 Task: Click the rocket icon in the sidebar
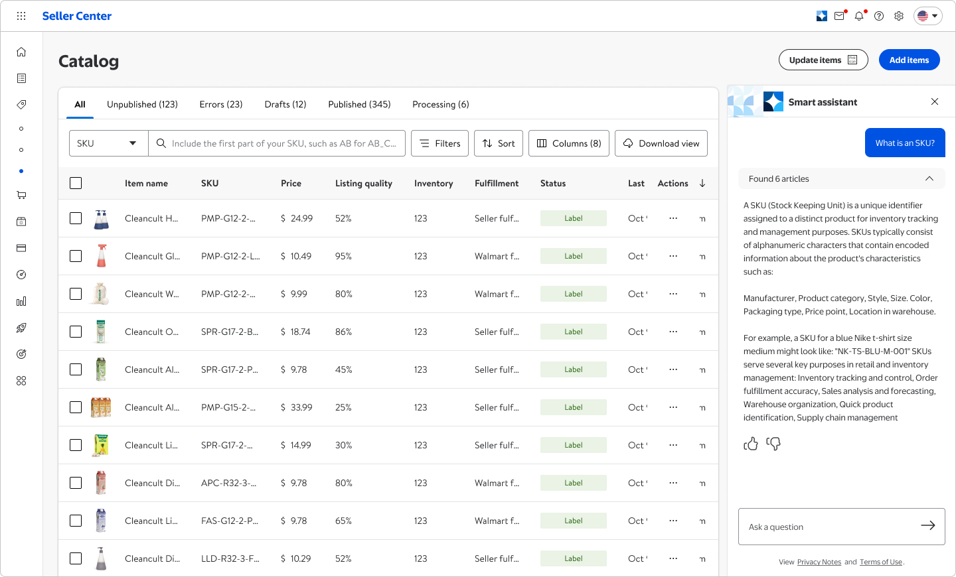point(21,328)
